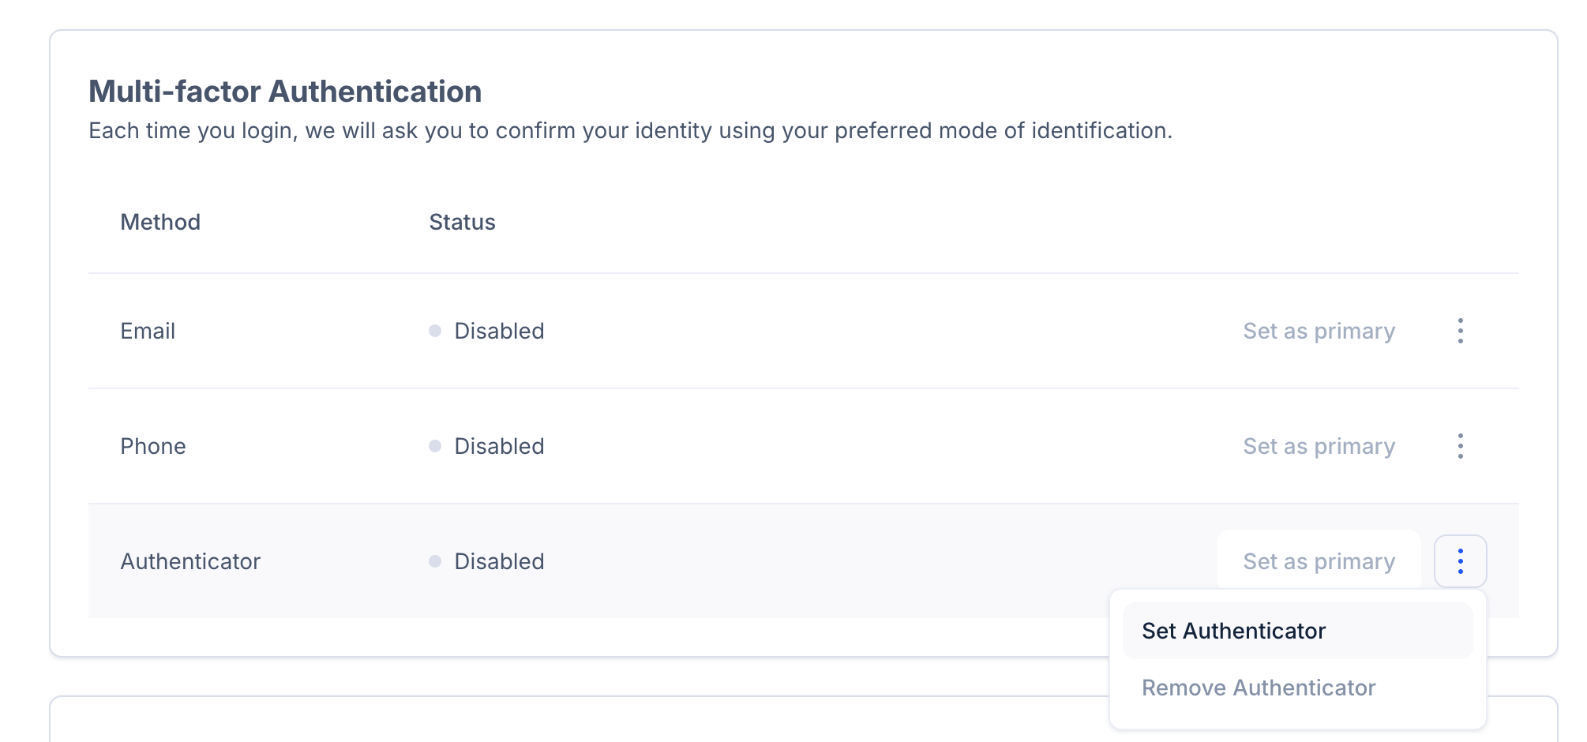Viewport: 1587px width, 742px height.
Task: Select the Phone method label
Action: 153,446
